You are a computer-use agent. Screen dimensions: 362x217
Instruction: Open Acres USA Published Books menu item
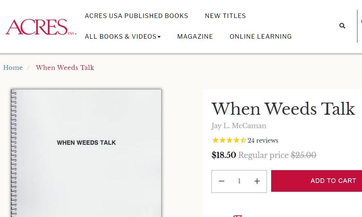tap(136, 16)
